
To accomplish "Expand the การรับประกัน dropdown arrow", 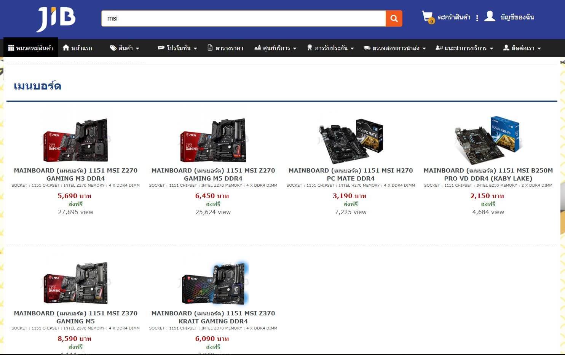I will click(352, 49).
